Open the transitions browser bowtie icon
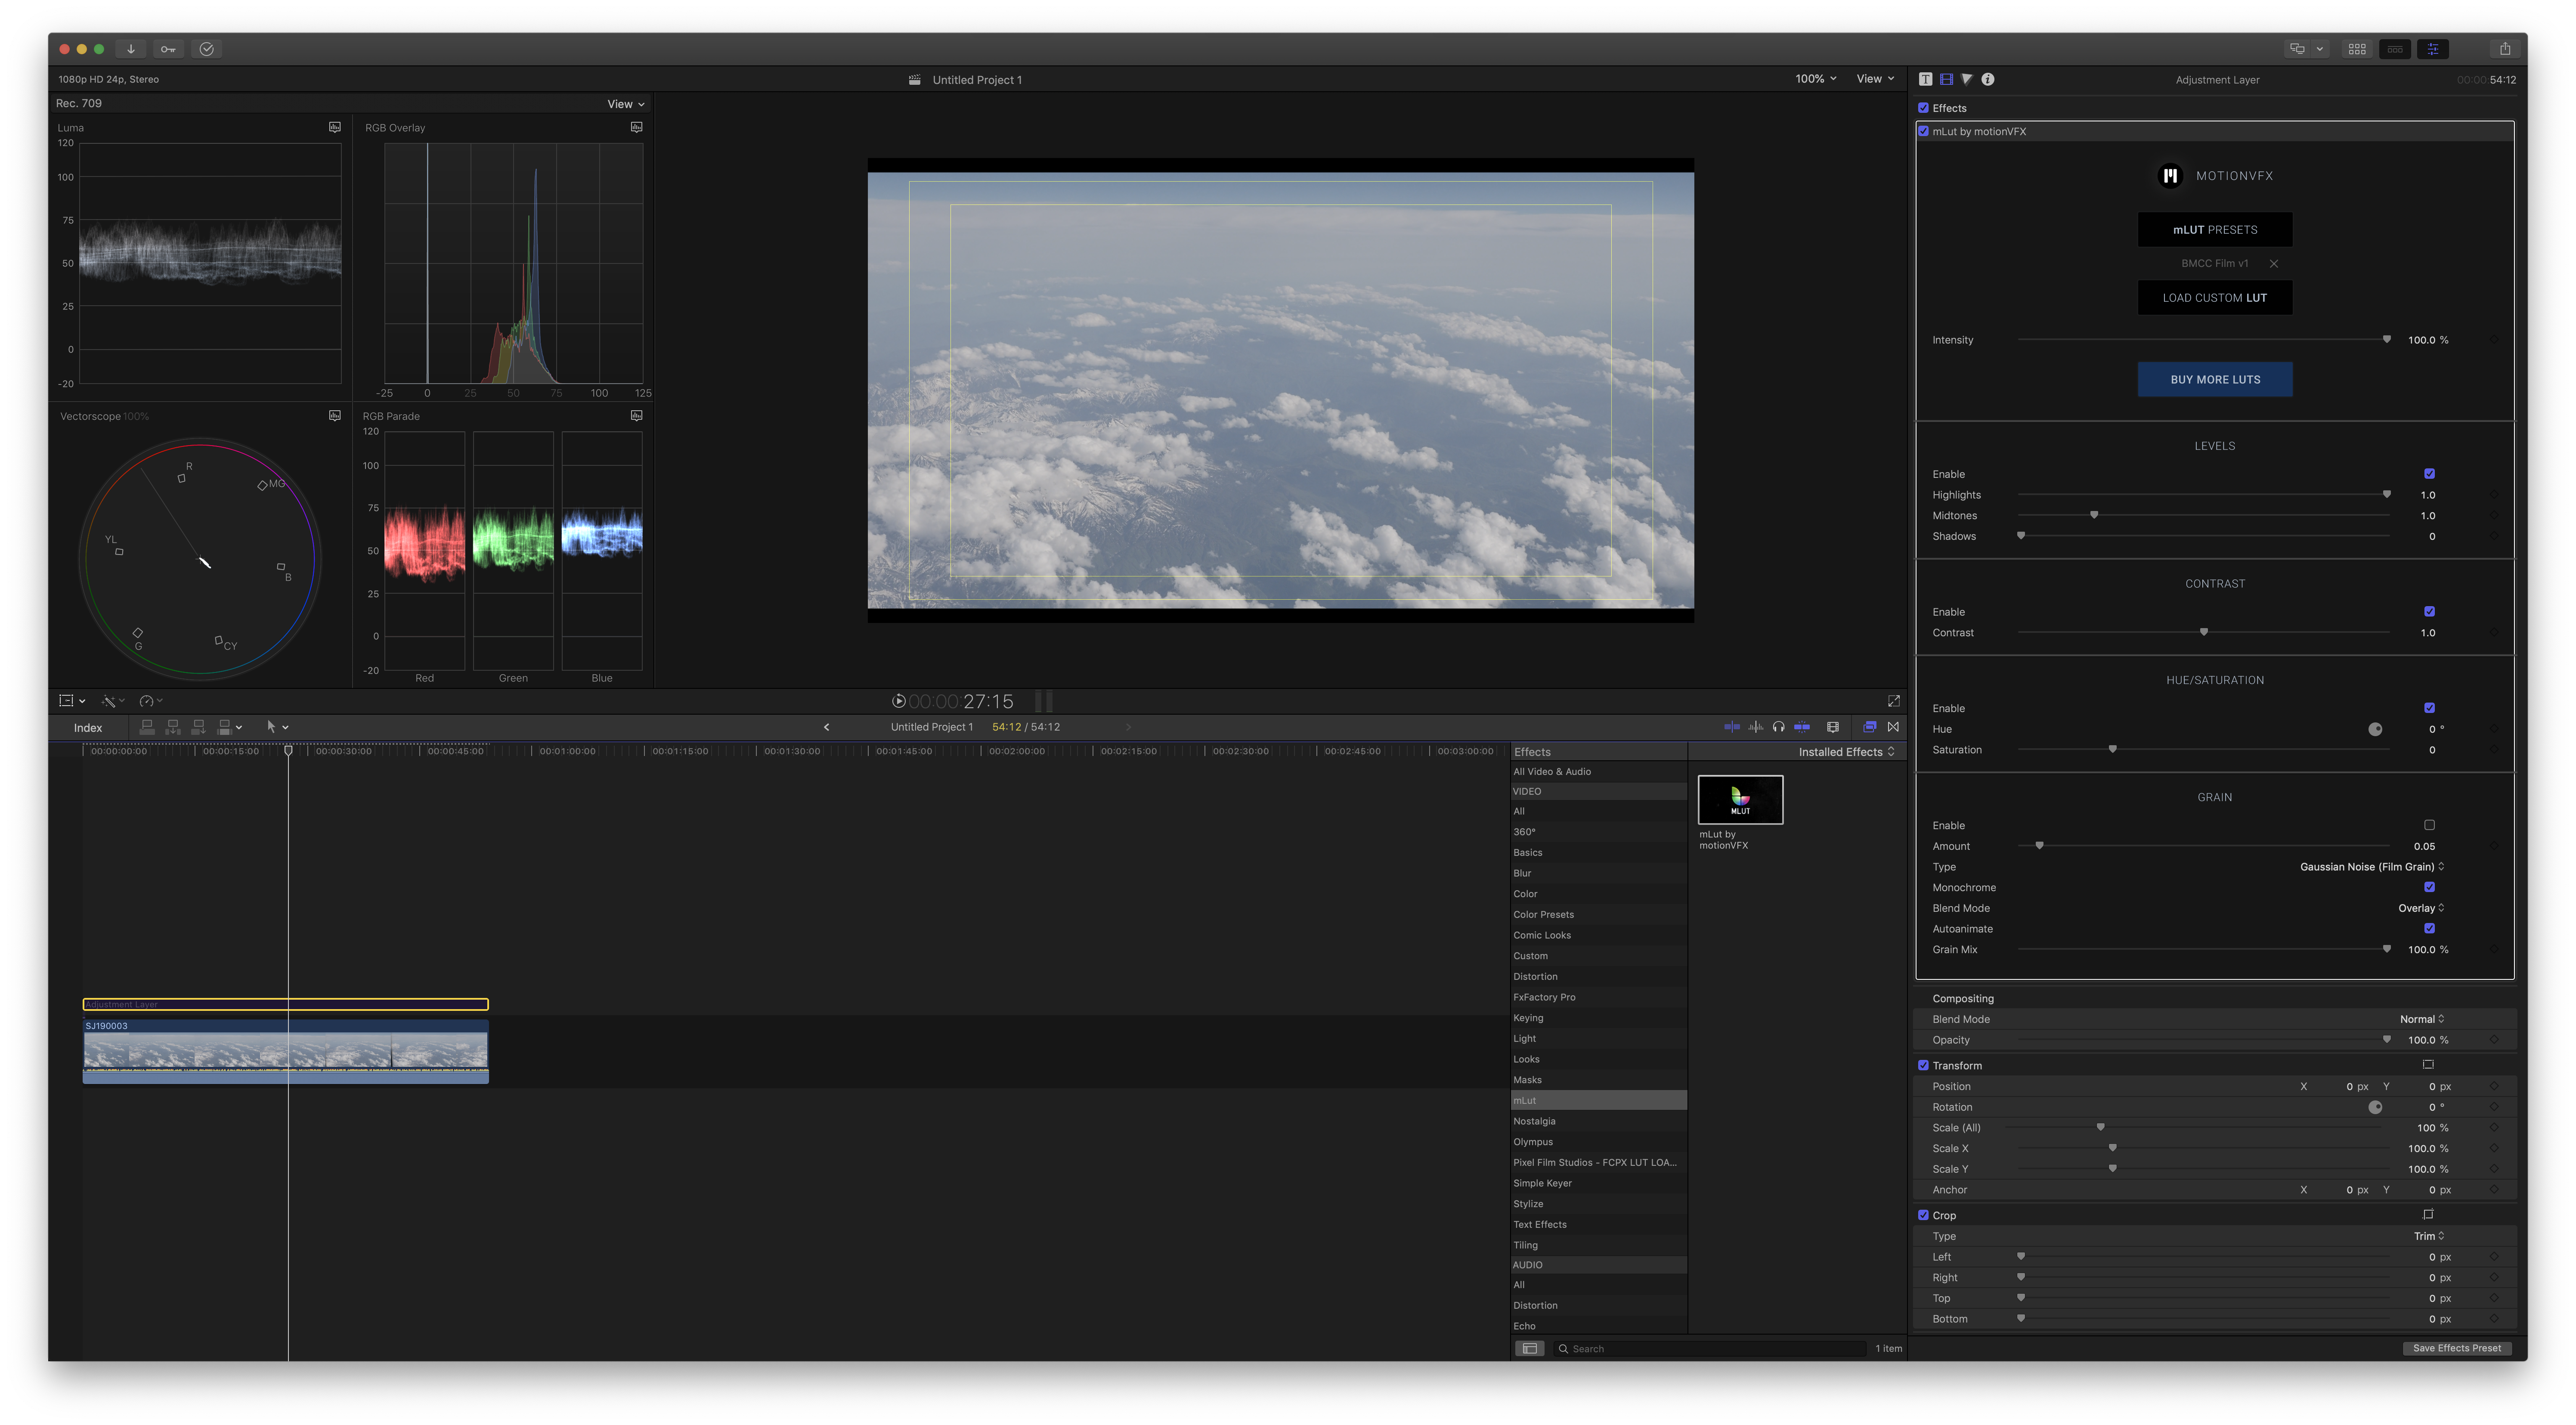This screenshot has height=1425, width=2576. click(x=1893, y=727)
